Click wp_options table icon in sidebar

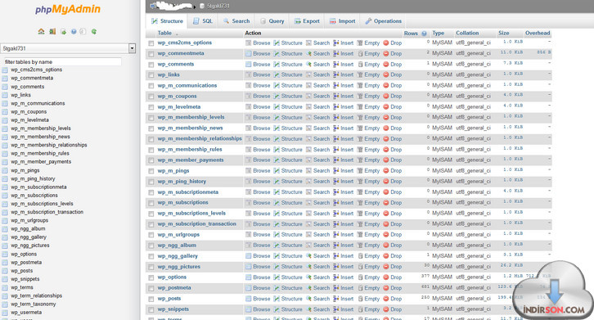click(x=5, y=254)
